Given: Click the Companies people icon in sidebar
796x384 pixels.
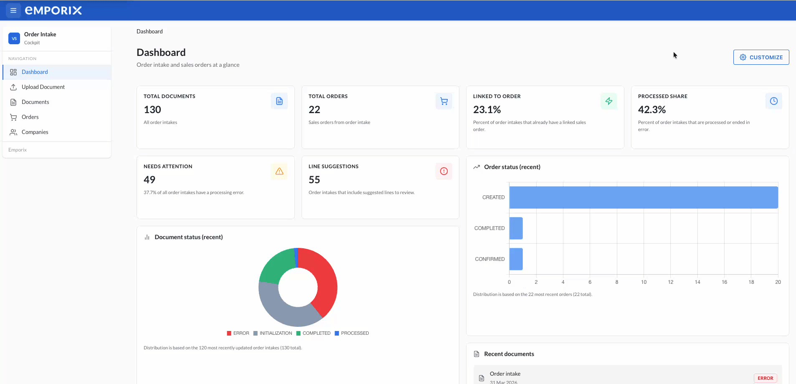Looking at the screenshot, I should pos(13,132).
